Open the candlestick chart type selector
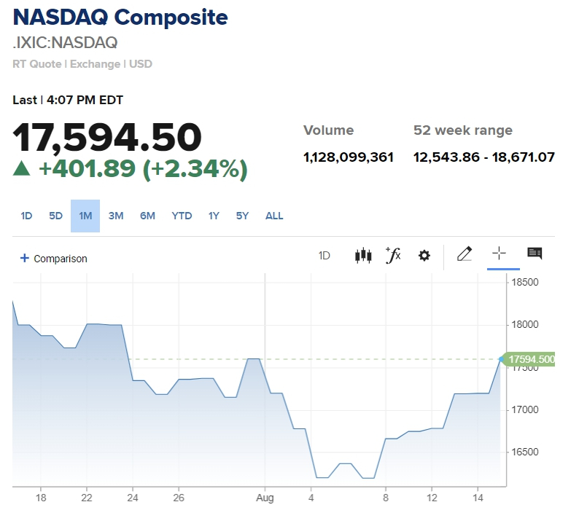 (x=362, y=256)
